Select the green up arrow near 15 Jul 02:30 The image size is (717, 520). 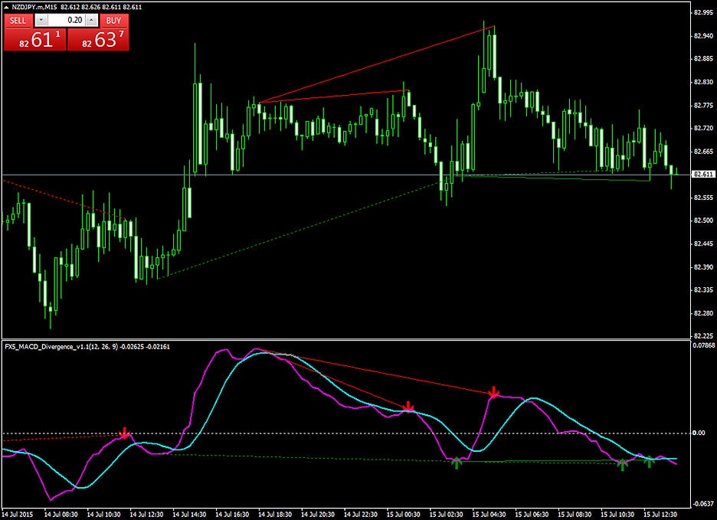pyautogui.click(x=457, y=463)
